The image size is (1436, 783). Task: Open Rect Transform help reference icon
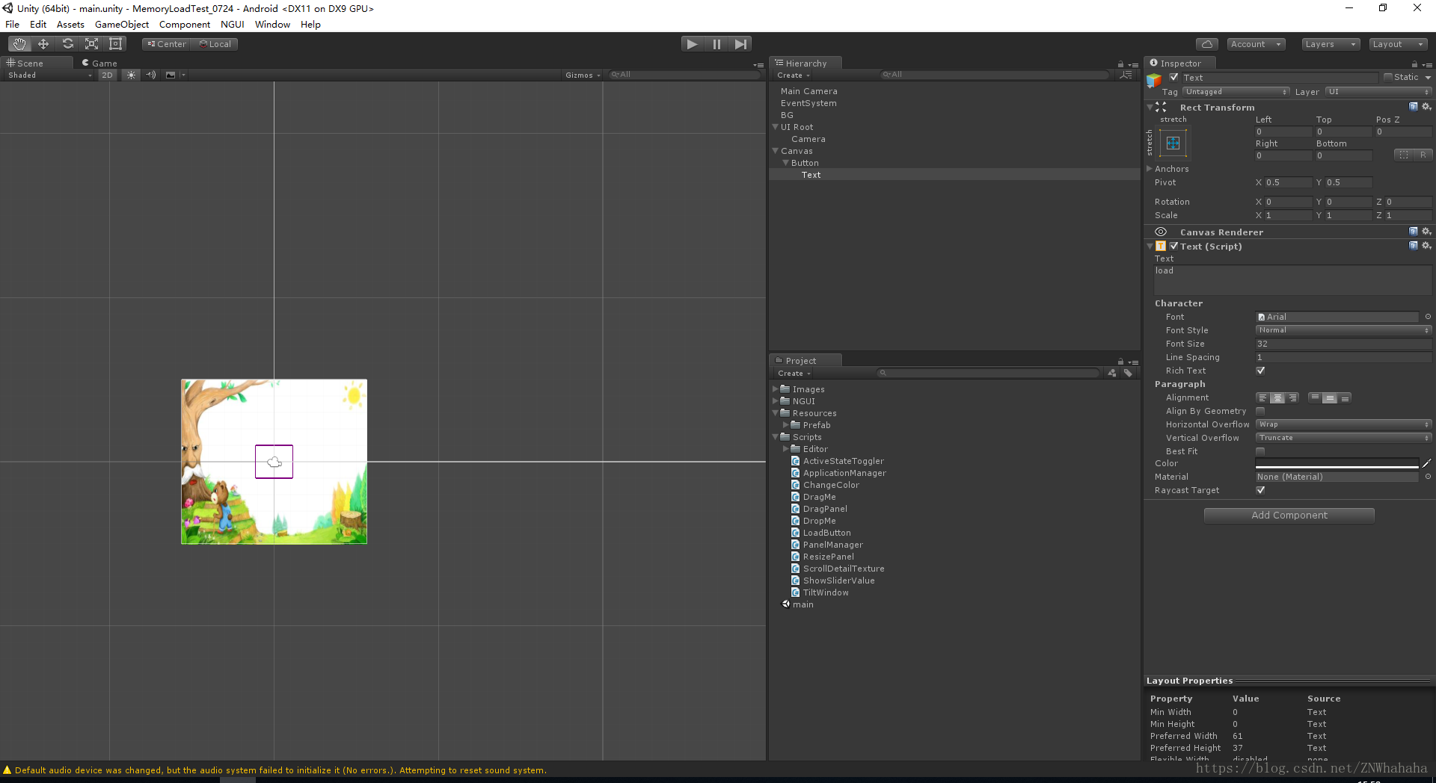(x=1414, y=107)
